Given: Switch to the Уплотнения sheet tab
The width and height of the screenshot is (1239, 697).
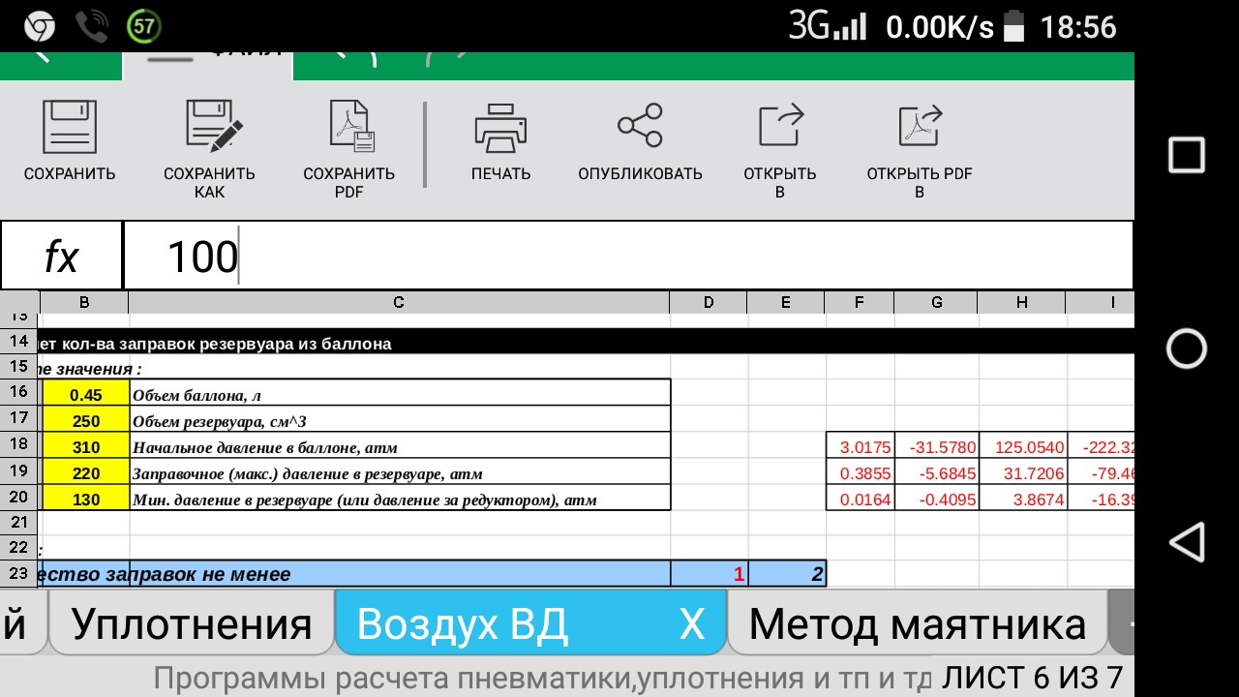Looking at the screenshot, I should coord(192,624).
